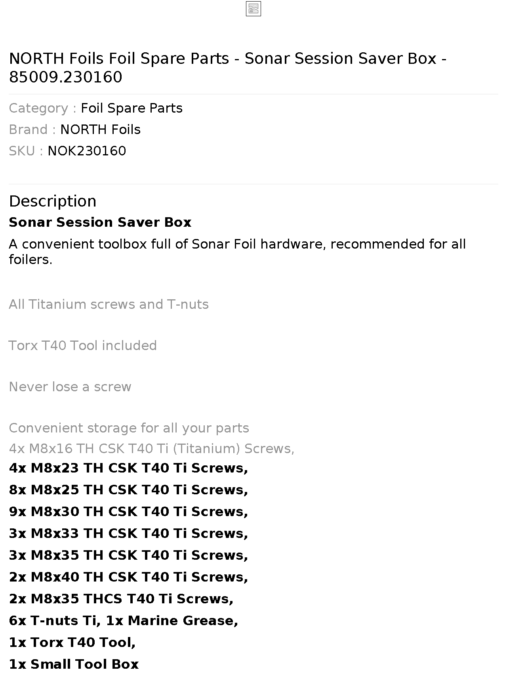The height and width of the screenshot is (683, 507).
Task: Click the All Titanium screws and T-nuts line
Action: coord(109,304)
